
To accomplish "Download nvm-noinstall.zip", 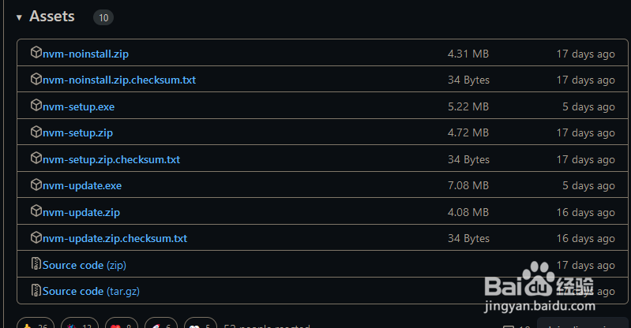I will click(x=86, y=54).
